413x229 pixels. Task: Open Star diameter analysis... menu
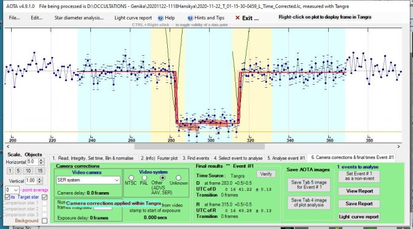point(79,18)
